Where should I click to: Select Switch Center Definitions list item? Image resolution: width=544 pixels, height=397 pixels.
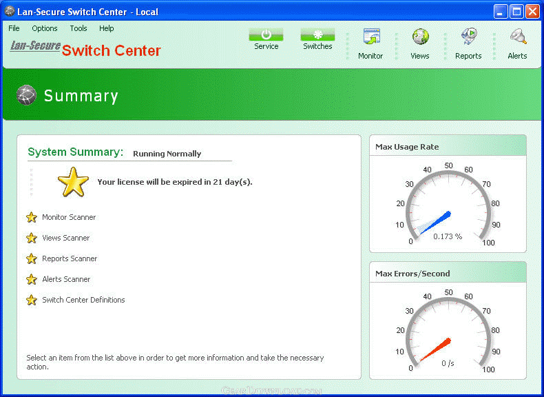(83, 300)
